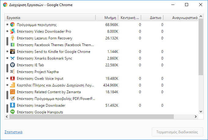Click the 19.480K memory value
The image size is (208, 140).
tap(112, 79)
